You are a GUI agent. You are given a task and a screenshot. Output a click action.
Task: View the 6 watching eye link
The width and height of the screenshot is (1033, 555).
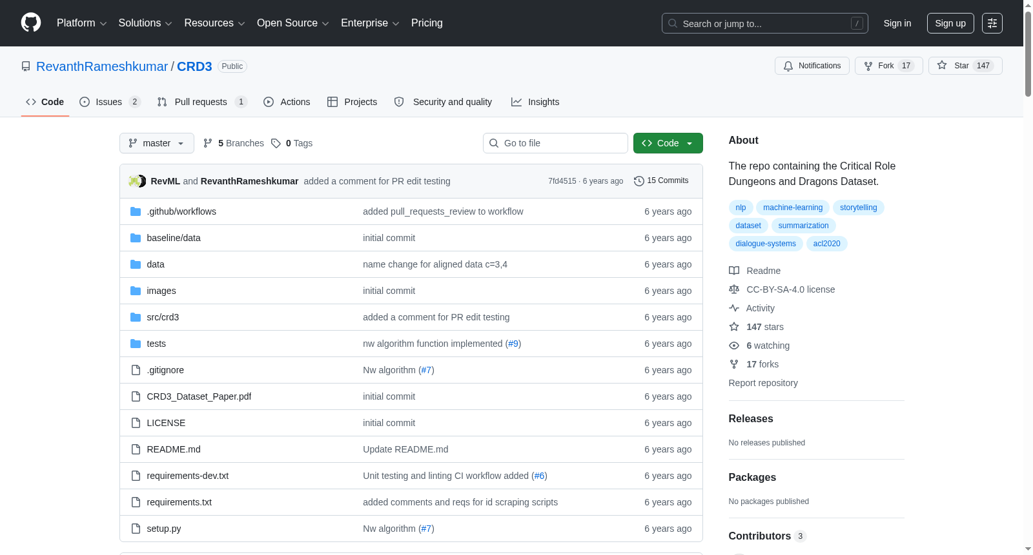pos(768,346)
